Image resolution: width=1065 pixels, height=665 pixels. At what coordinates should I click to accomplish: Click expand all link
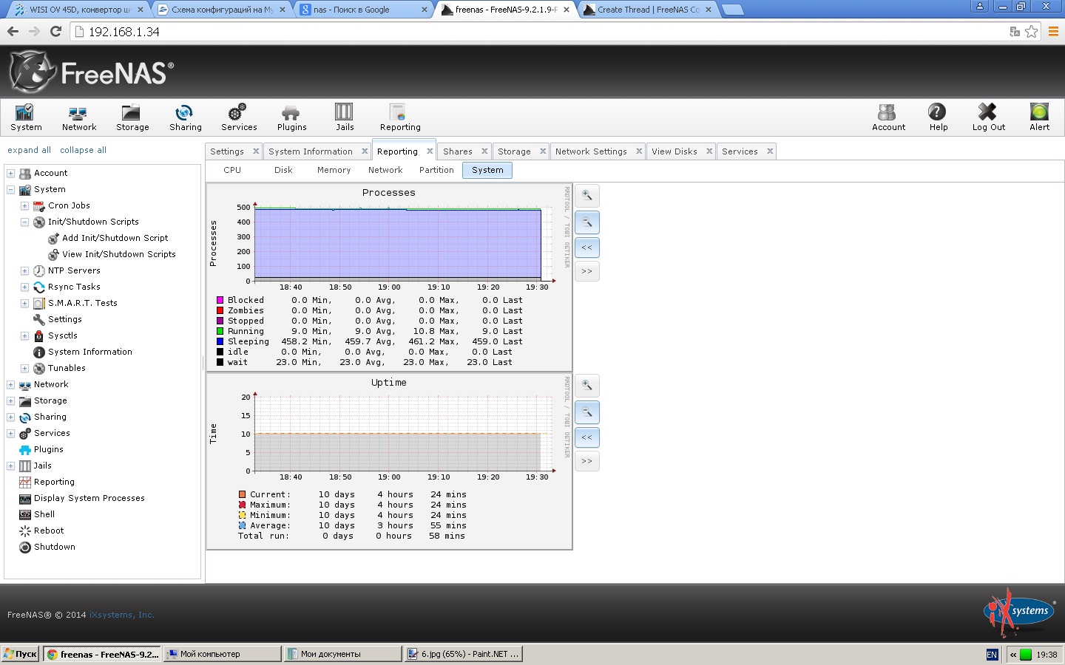pos(29,150)
